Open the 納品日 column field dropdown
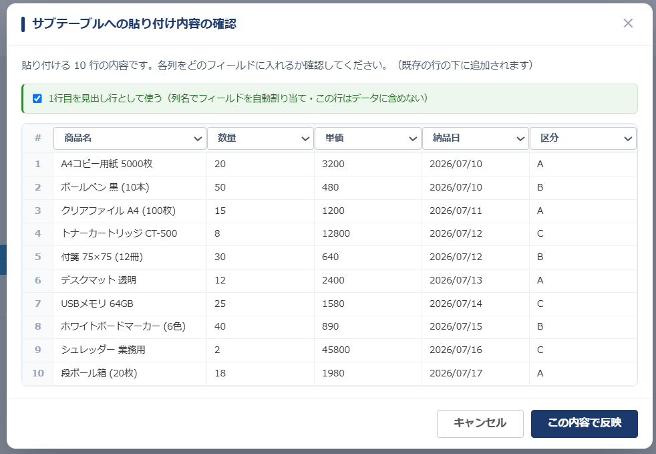The image size is (656, 454). pyautogui.click(x=475, y=138)
